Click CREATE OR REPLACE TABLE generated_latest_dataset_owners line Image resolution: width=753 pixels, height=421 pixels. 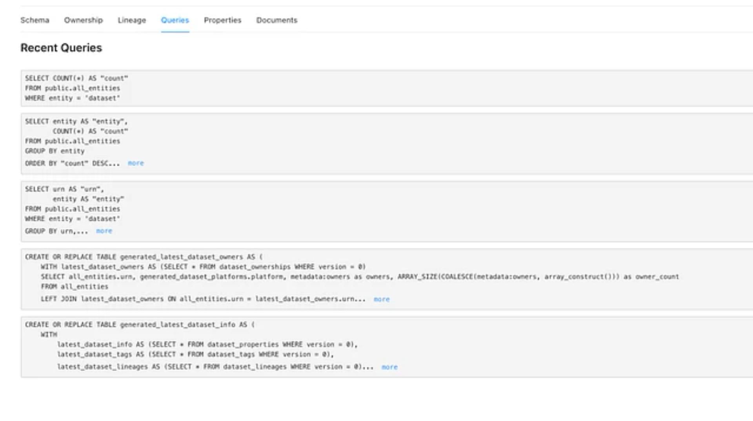[144, 257]
